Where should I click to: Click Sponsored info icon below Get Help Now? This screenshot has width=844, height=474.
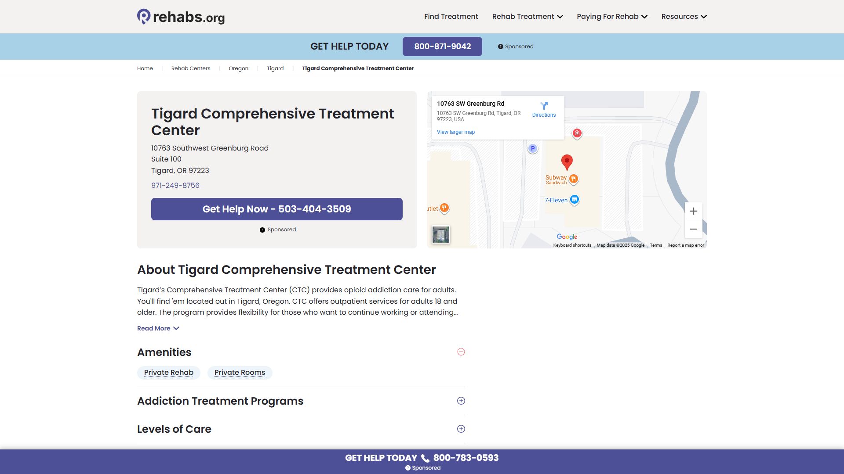(262, 230)
